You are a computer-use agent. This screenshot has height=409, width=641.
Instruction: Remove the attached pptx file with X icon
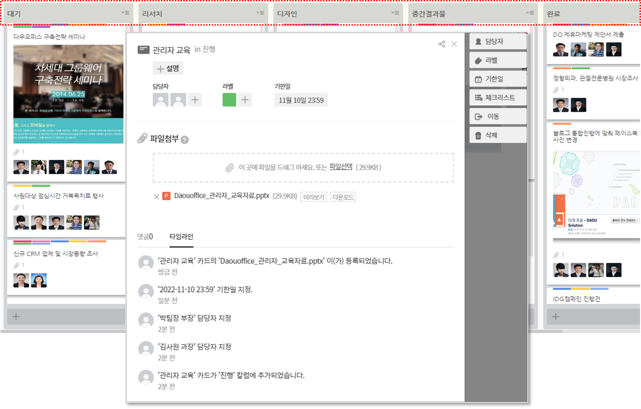click(x=157, y=197)
